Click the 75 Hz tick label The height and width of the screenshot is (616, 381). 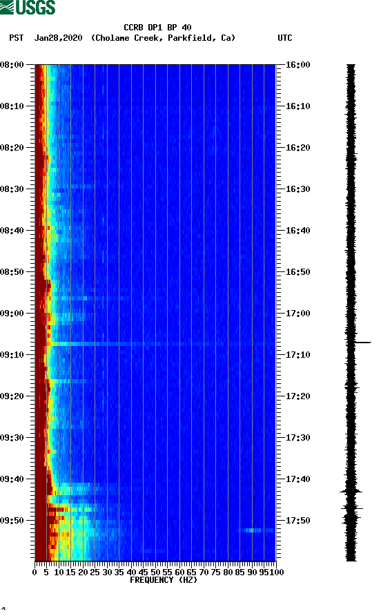click(x=215, y=572)
